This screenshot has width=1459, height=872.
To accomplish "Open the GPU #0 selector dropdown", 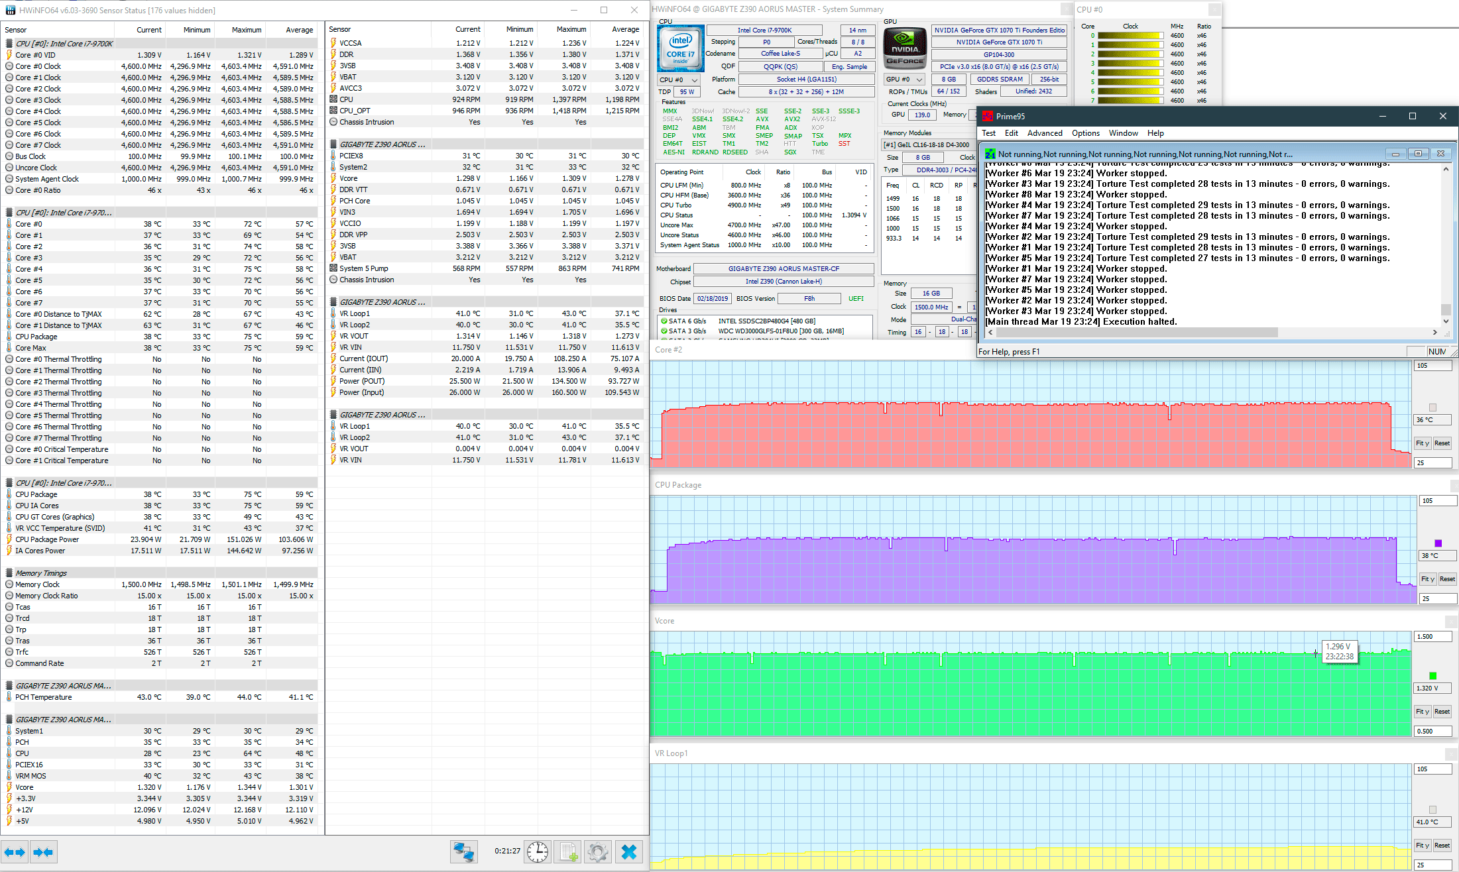I will (904, 80).
